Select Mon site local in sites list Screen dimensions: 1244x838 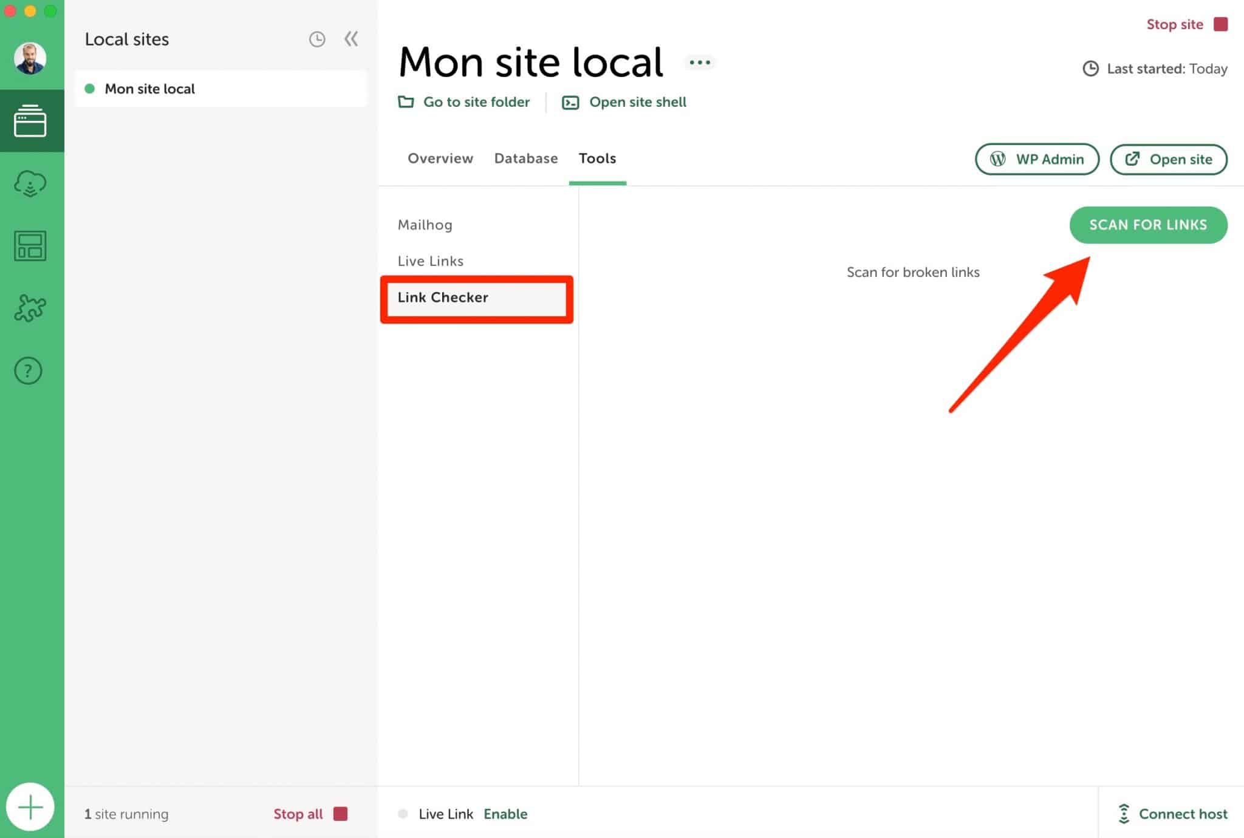[220, 89]
